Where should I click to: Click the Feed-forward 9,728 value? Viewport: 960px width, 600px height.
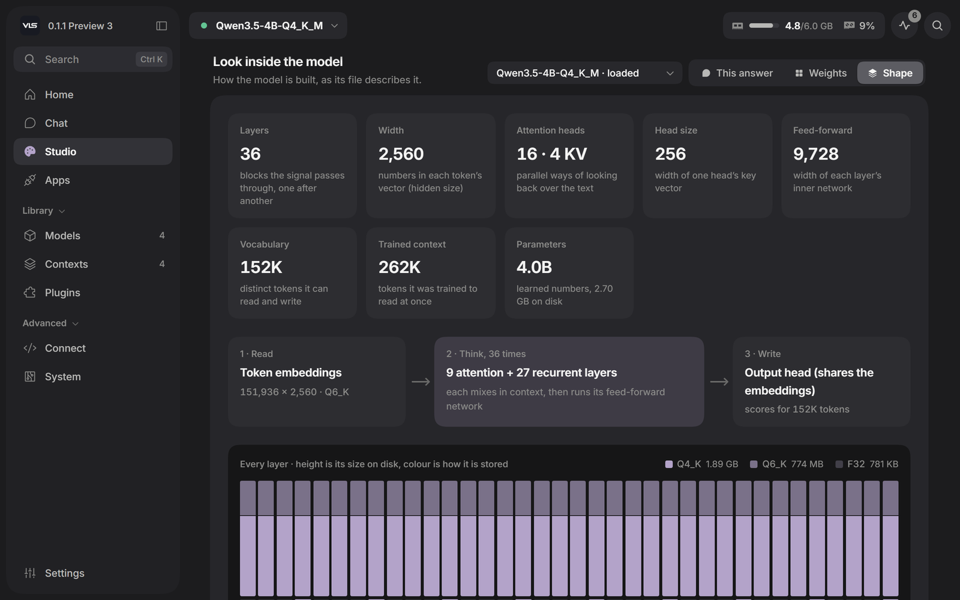[816, 154]
